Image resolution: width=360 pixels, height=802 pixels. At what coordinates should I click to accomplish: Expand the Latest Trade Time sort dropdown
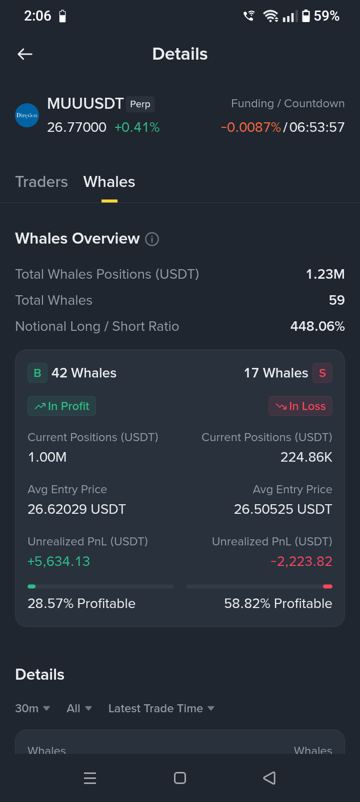coord(161,708)
